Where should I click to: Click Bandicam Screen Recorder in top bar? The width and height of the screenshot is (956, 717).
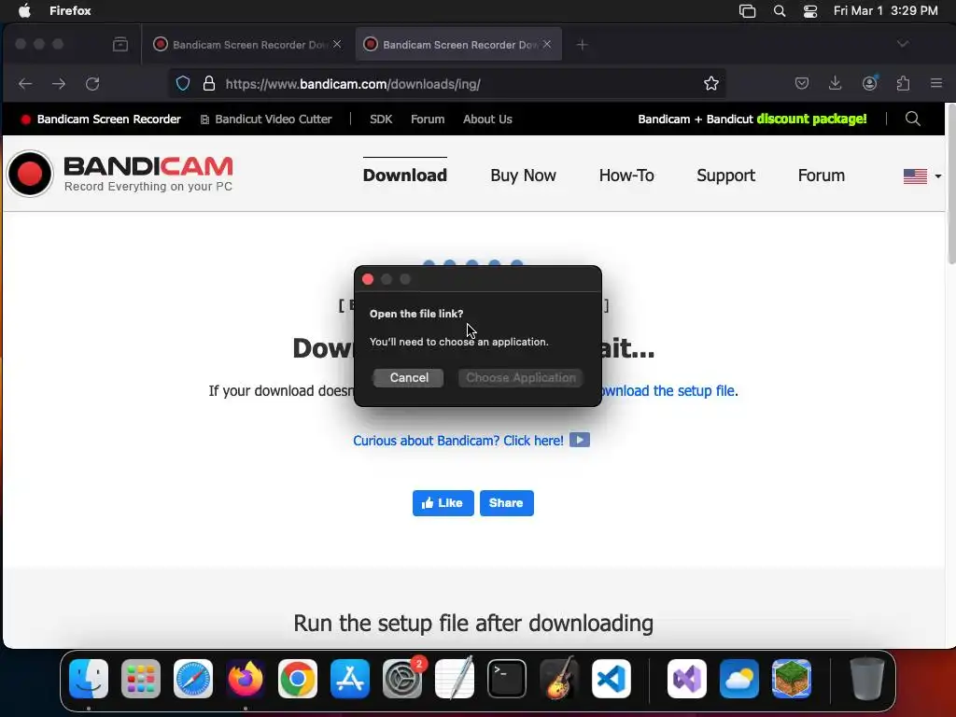tap(101, 119)
